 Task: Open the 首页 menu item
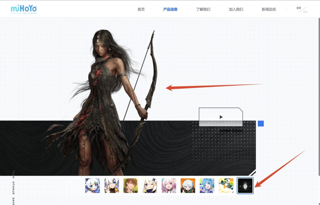[x=141, y=9]
